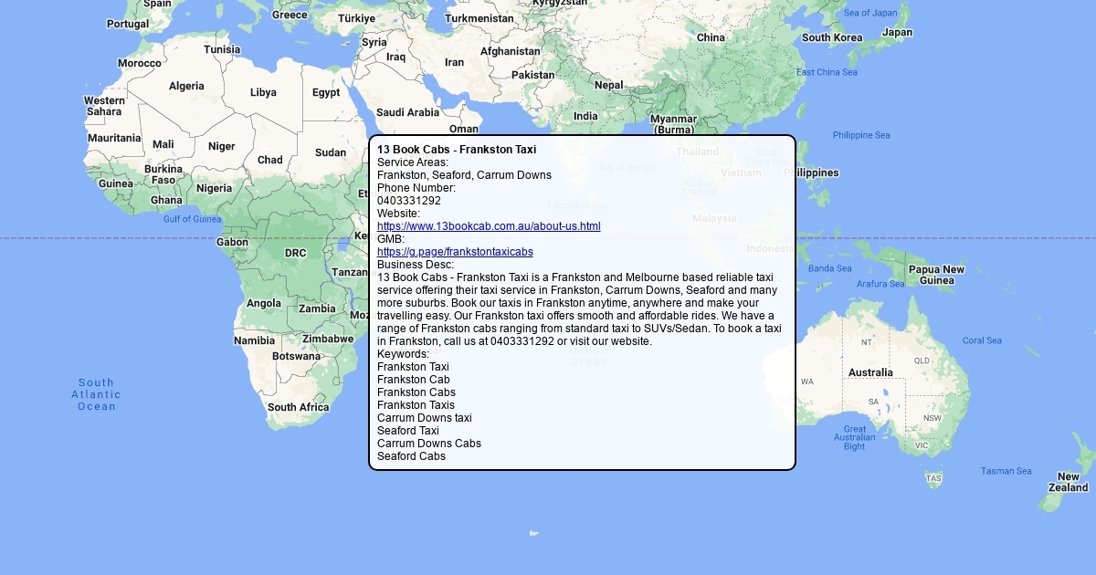
Task: Click the Saudi Arabia label on the map
Action: coord(407,112)
